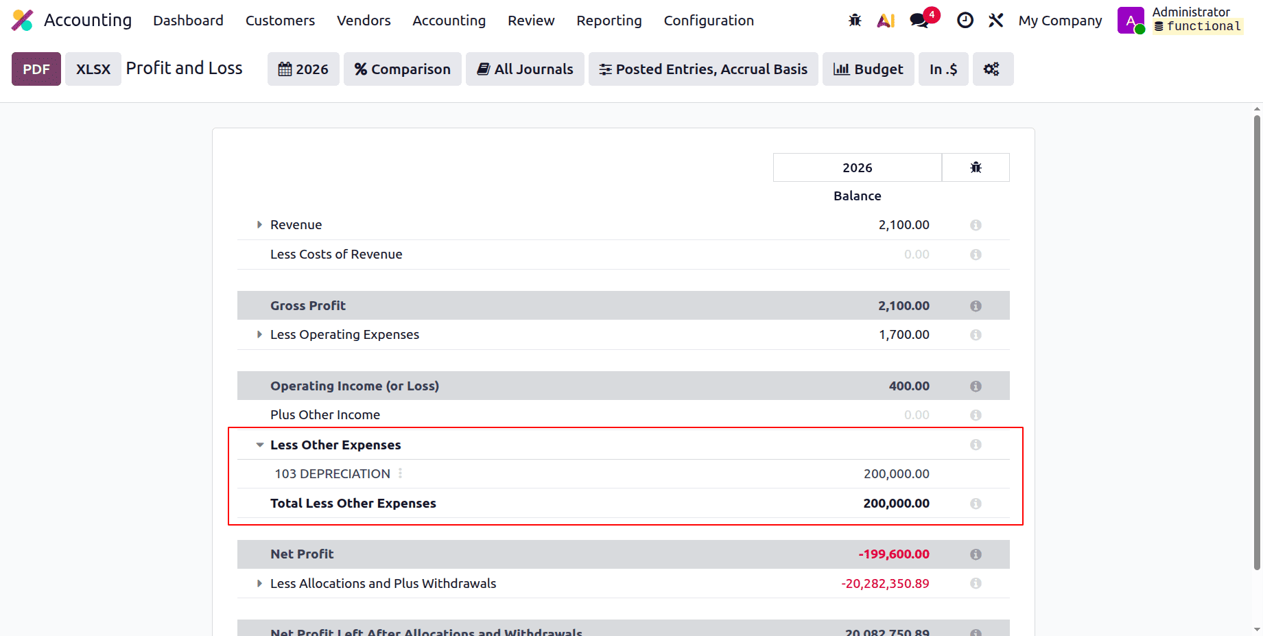Open the In .$ rounding dropdown
Image resolution: width=1263 pixels, height=636 pixels.
(943, 69)
